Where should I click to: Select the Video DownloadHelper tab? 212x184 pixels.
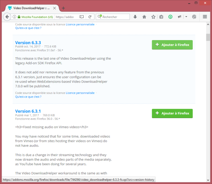32,8
